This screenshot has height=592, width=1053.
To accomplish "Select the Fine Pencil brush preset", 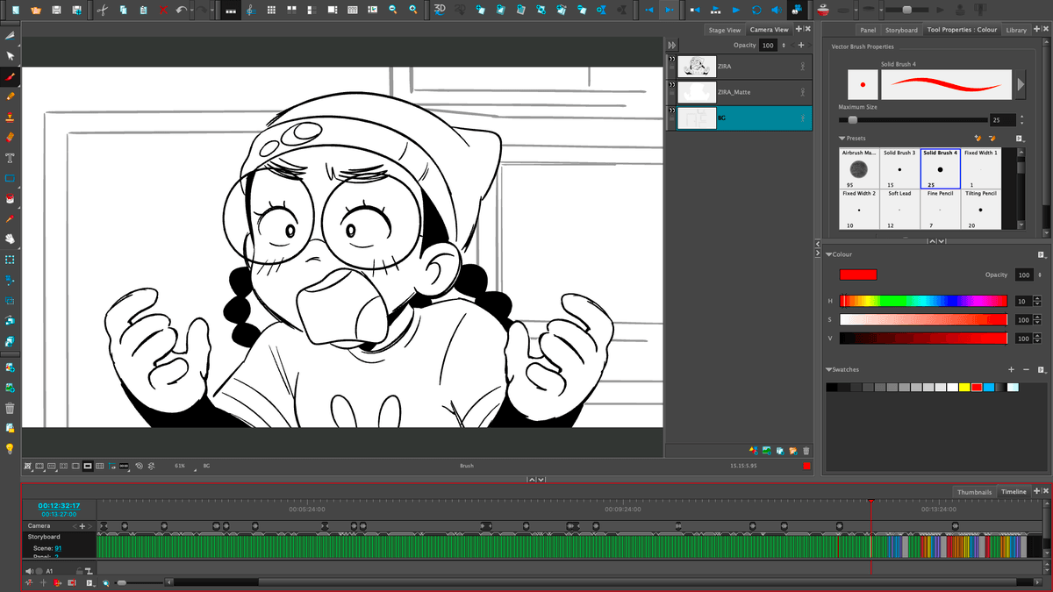I will click(x=940, y=210).
